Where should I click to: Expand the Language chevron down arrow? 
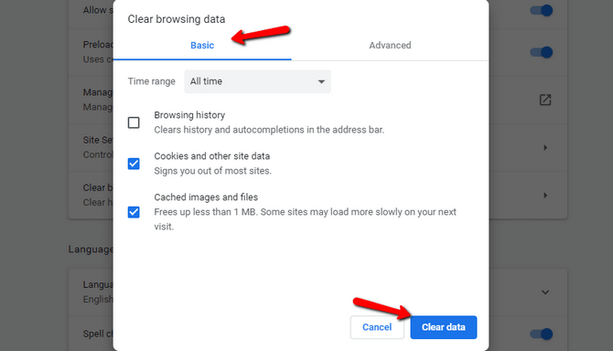(x=545, y=292)
